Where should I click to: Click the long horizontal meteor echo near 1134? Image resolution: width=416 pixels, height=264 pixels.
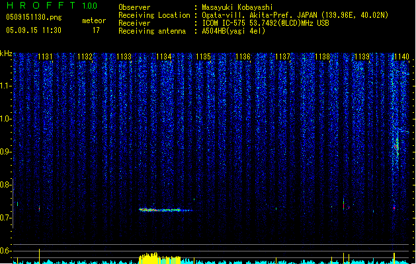[x=166, y=211]
